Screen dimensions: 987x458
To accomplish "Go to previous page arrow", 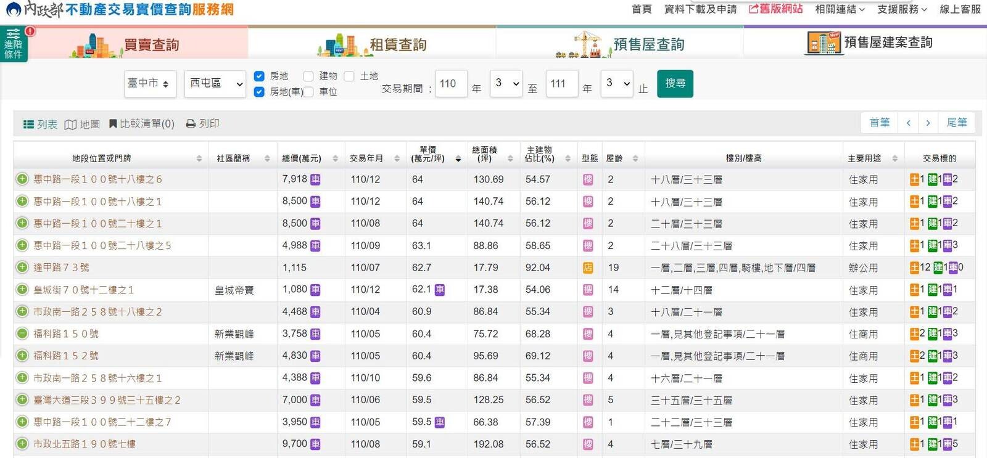I will tap(909, 123).
